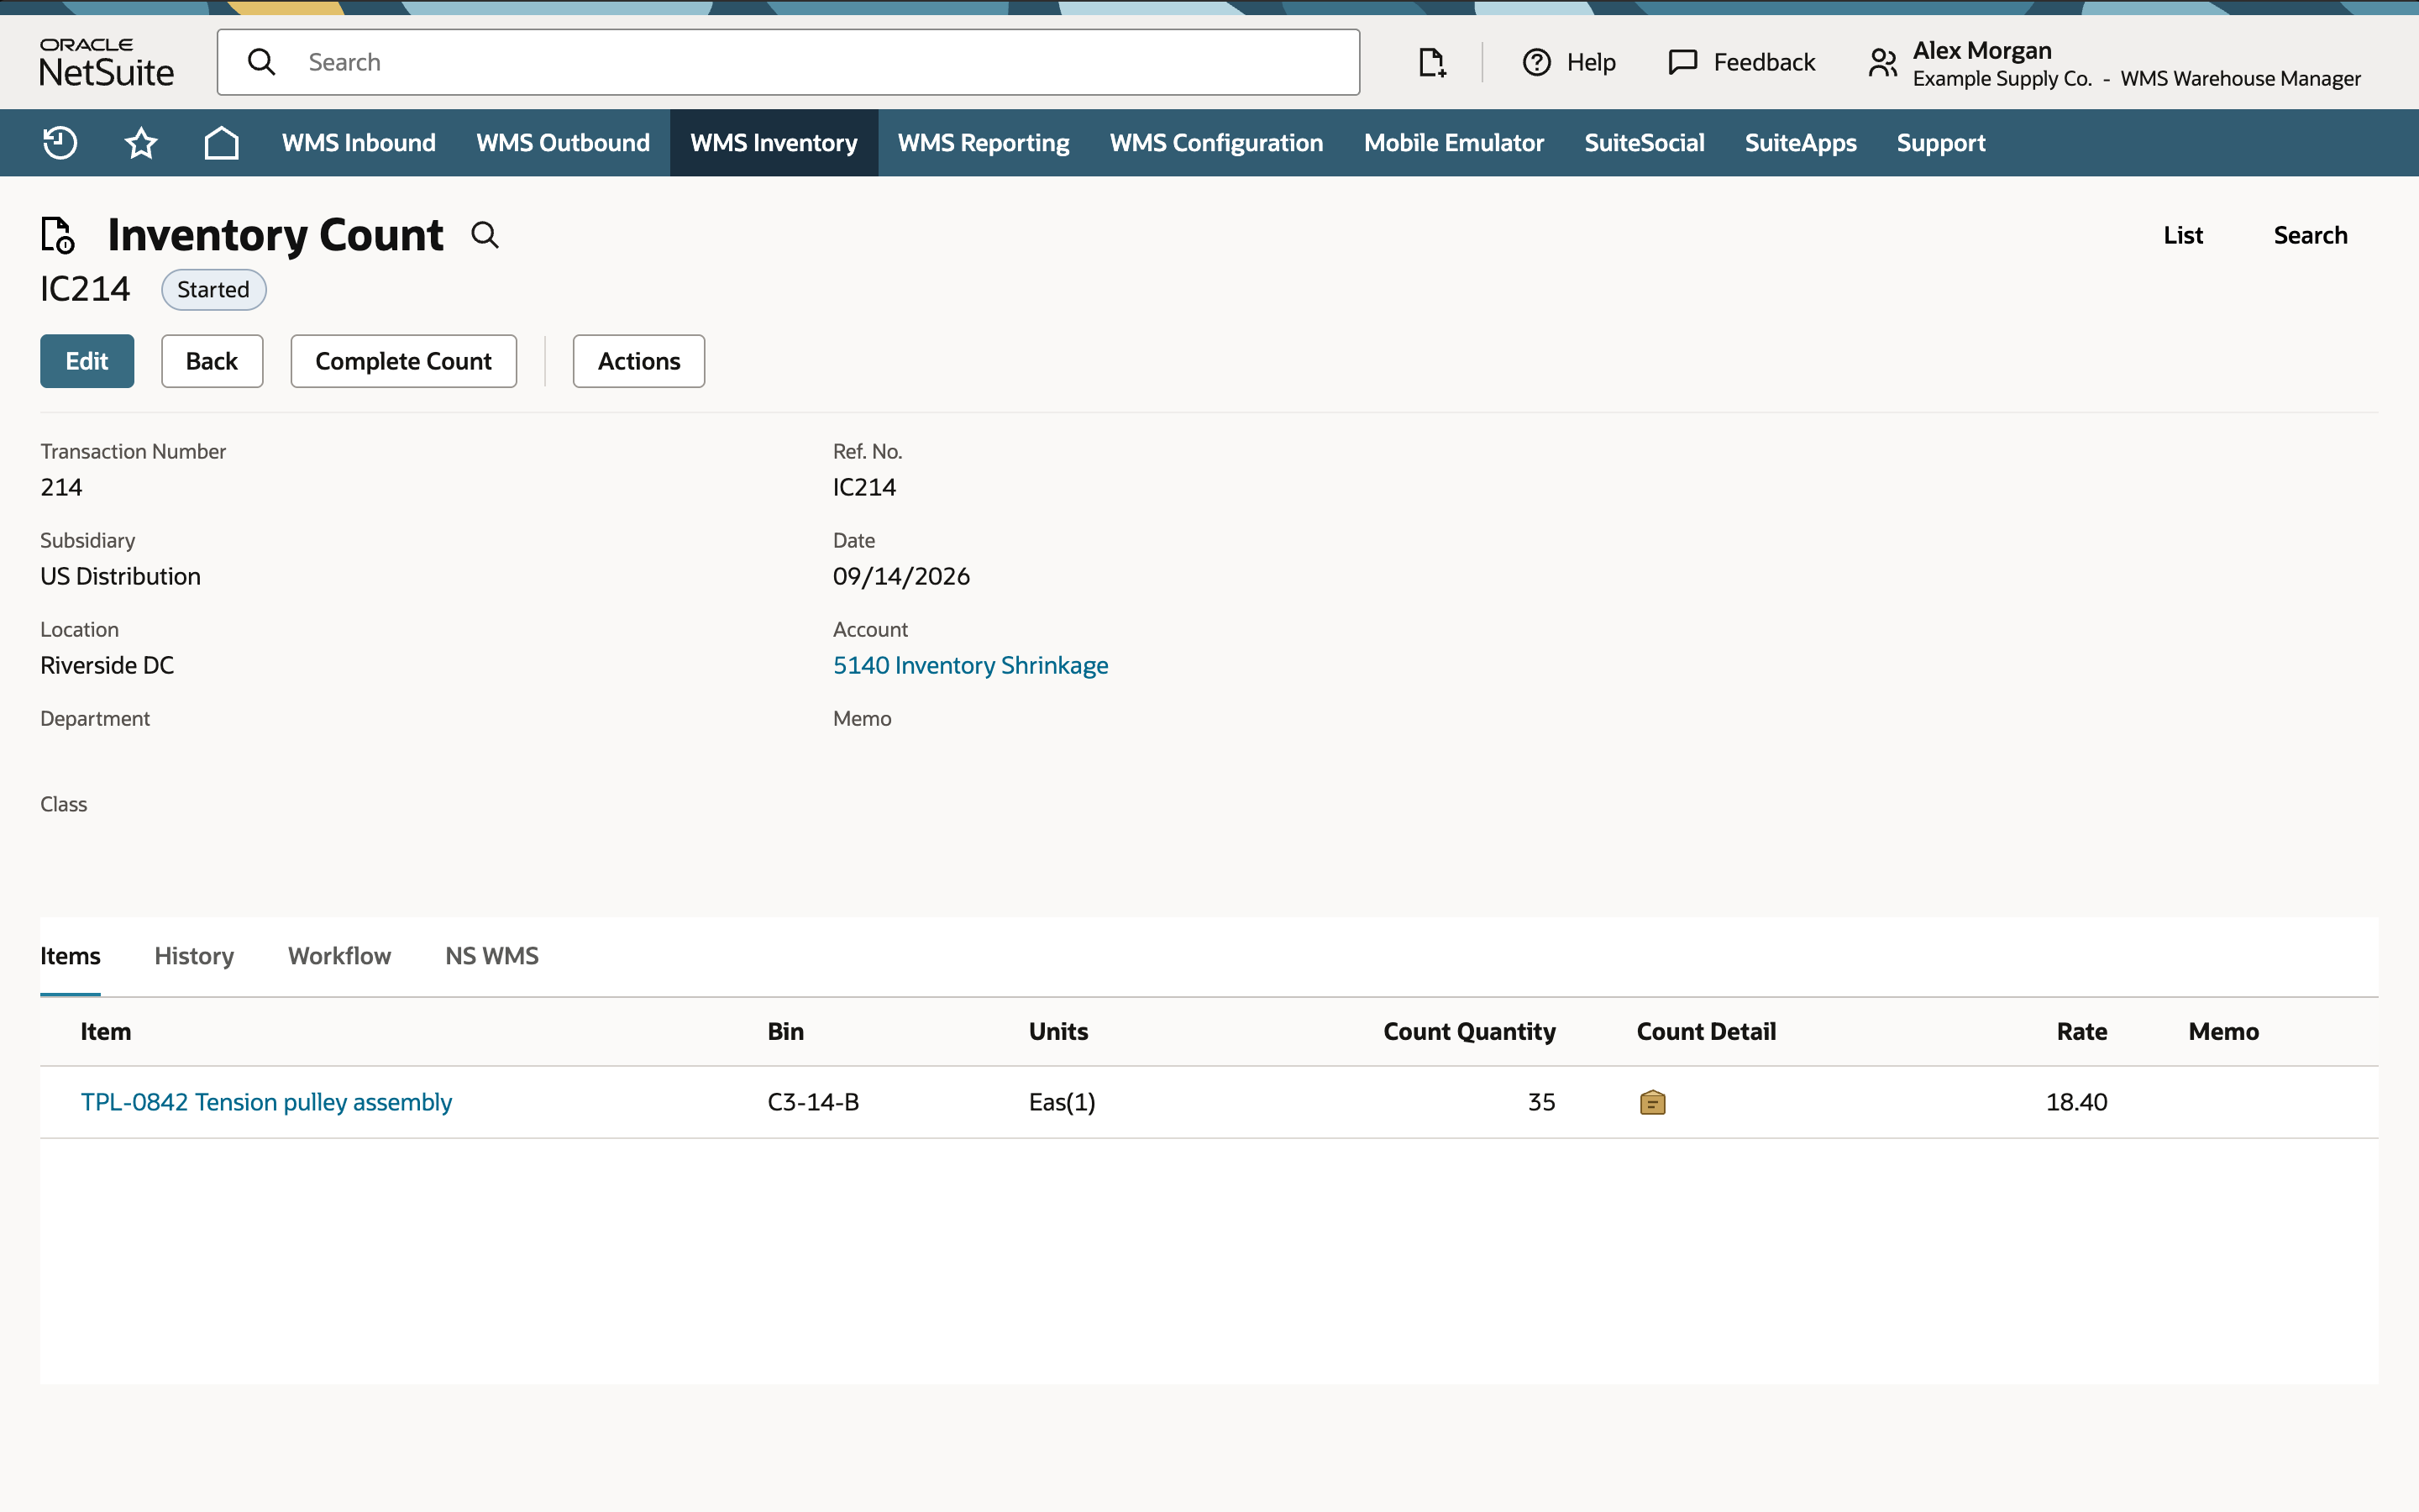Click the Edit button

click(x=87, y=361)
